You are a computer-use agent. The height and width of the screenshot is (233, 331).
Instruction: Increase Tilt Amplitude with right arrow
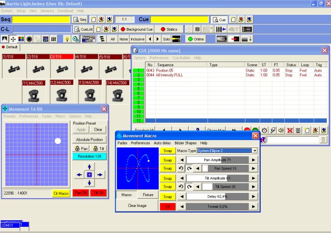tap(253, 178)
